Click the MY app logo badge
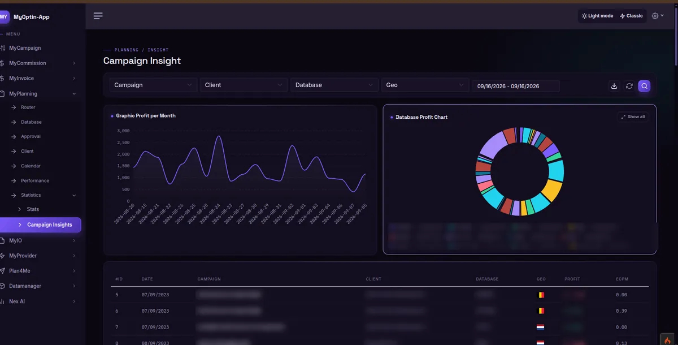The image size is (678, 345). (5, 17)
